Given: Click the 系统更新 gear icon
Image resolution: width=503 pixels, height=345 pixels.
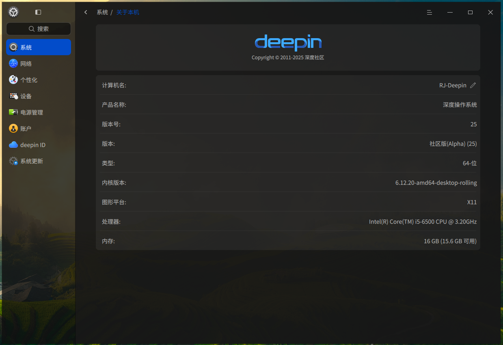Looking at the screenshot, I should point(13,161).
